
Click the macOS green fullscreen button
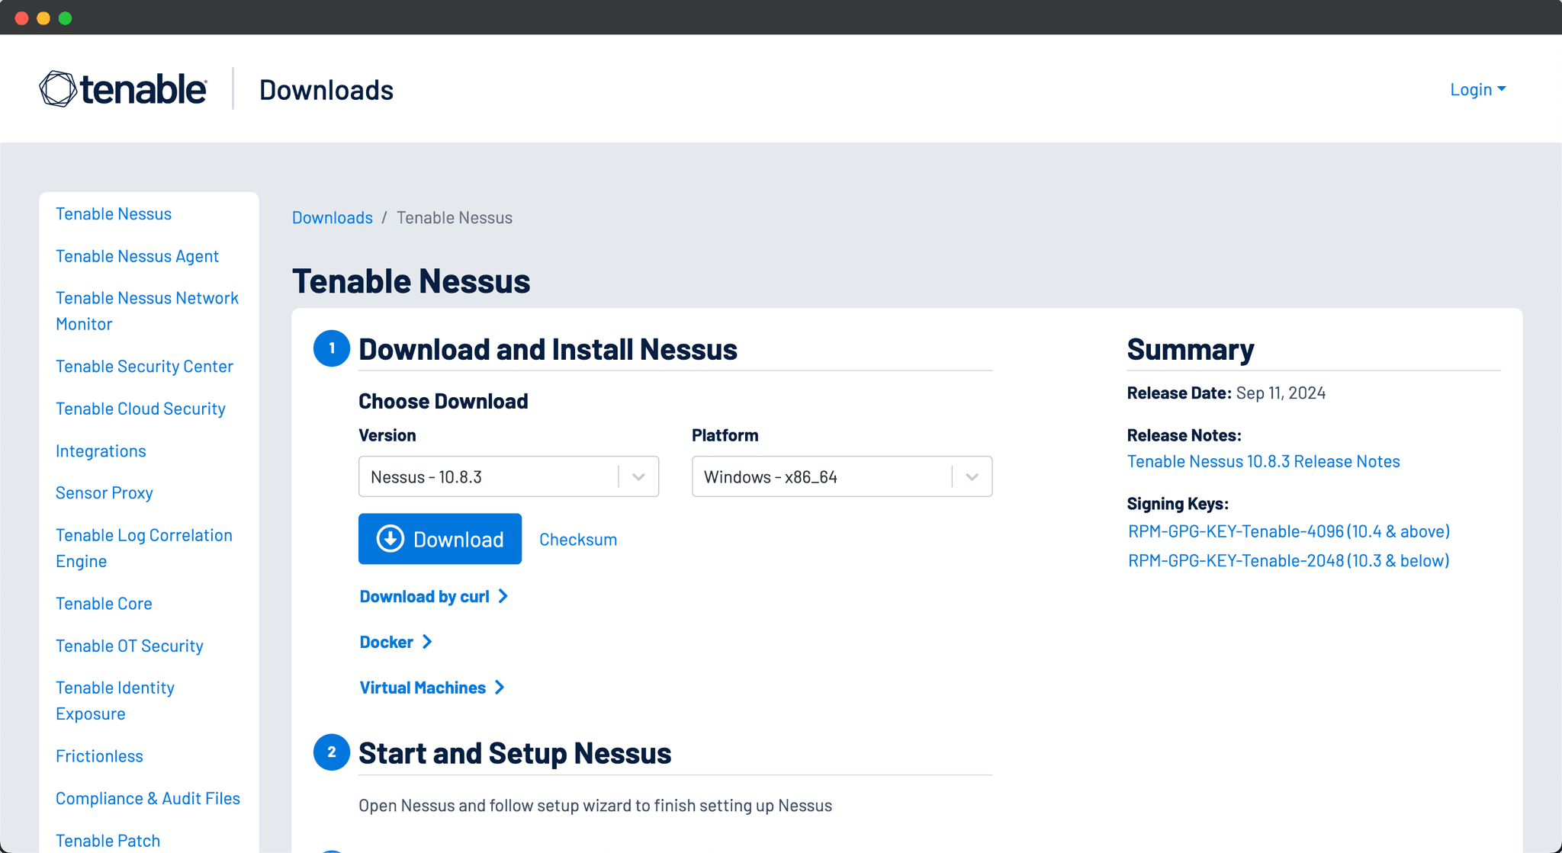(66, 18)
